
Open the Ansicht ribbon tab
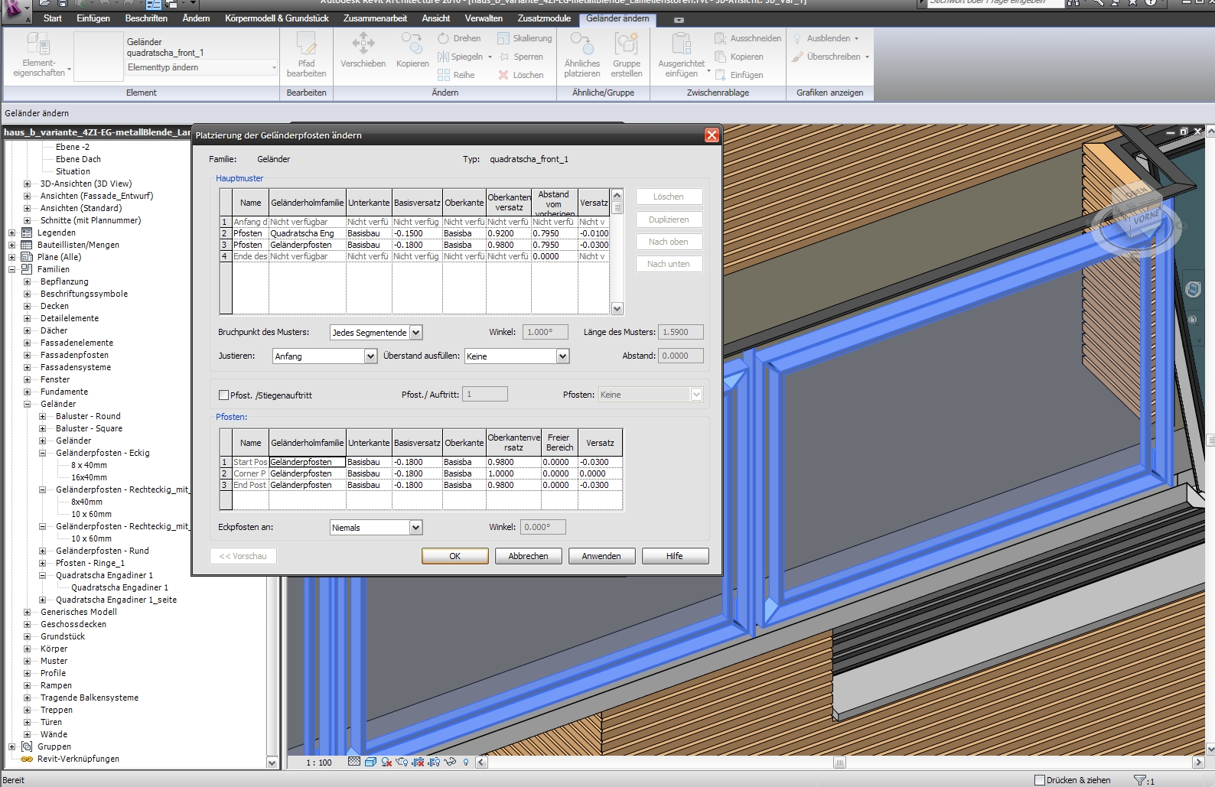(x=436, y=18)
